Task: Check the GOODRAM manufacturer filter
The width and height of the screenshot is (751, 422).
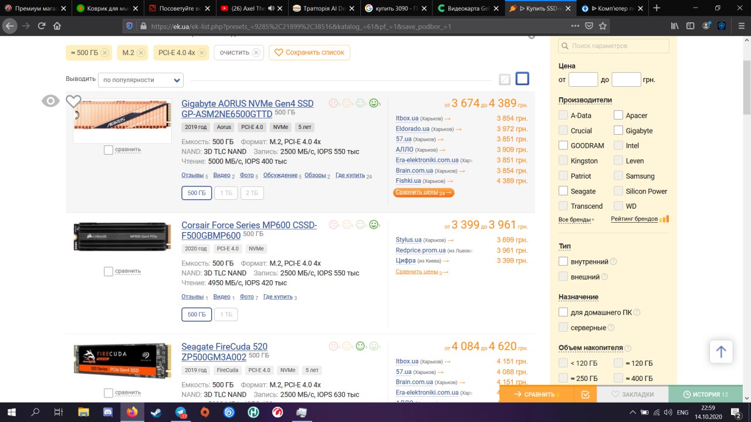Action: coord(563,145)
